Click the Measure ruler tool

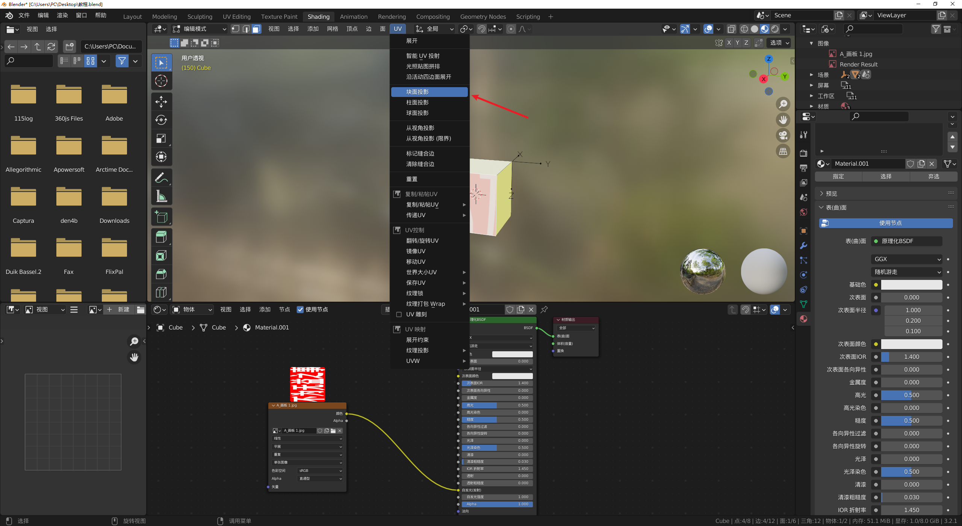click(x=161, y=196)
